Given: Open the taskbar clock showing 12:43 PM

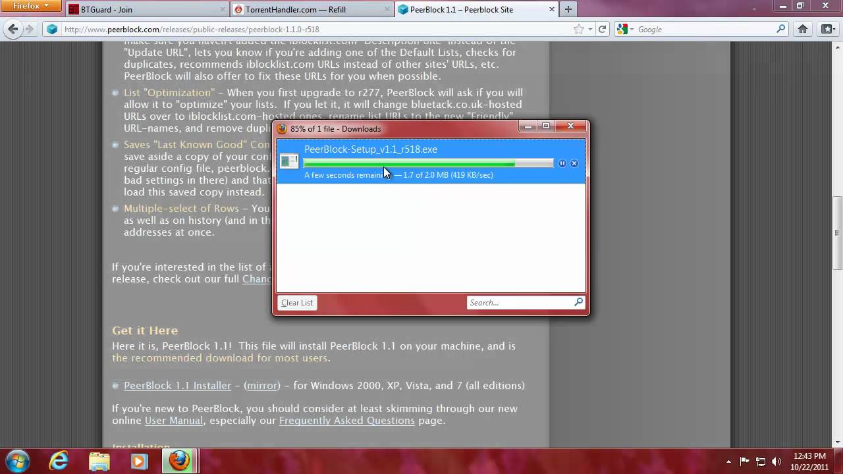Looking at the screenshot, I should [x=810, y=461].
